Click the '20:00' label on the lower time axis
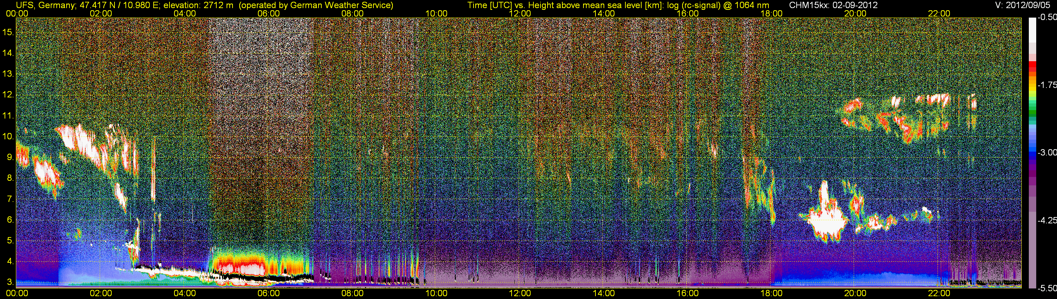This screenshot has height=299, width=1057. [x=855, y=293]
